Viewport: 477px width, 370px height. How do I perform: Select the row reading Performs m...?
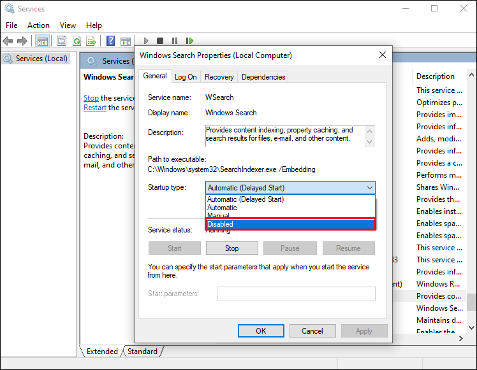(439, 175)
